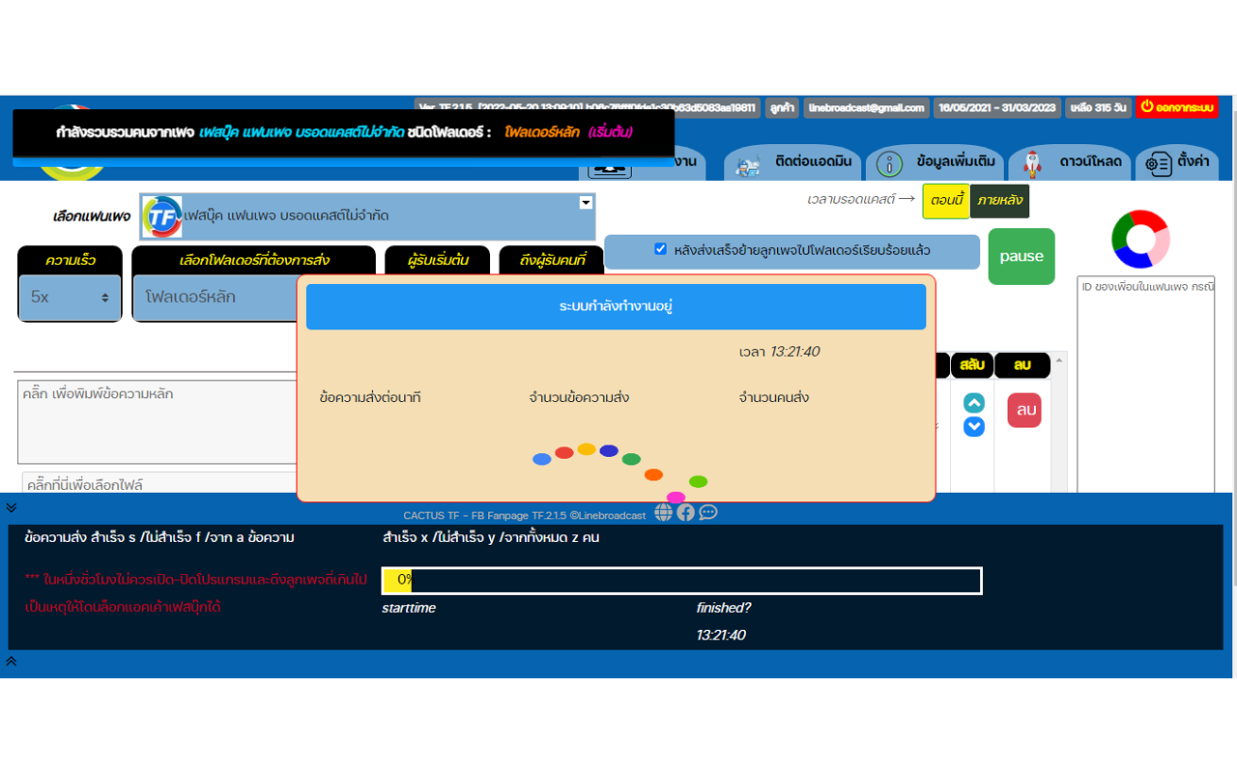Collapse panel with double down chevron
This screenshot has width=1237, height=773.
(11, 507)
